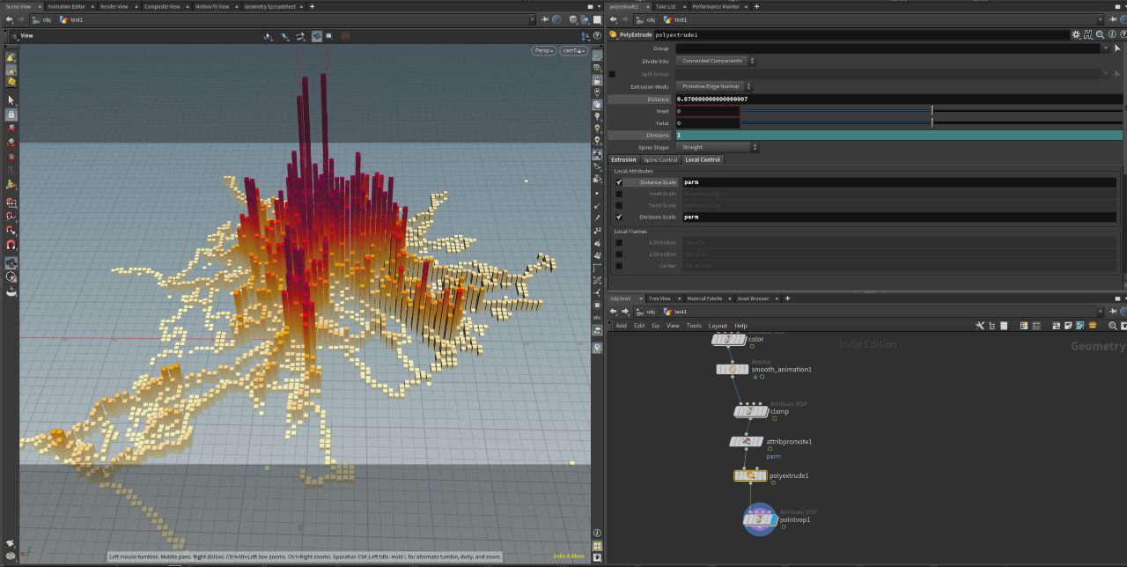Click the info icon in parameter pane header
The image size is (1127, 567).
(1112, 34)
